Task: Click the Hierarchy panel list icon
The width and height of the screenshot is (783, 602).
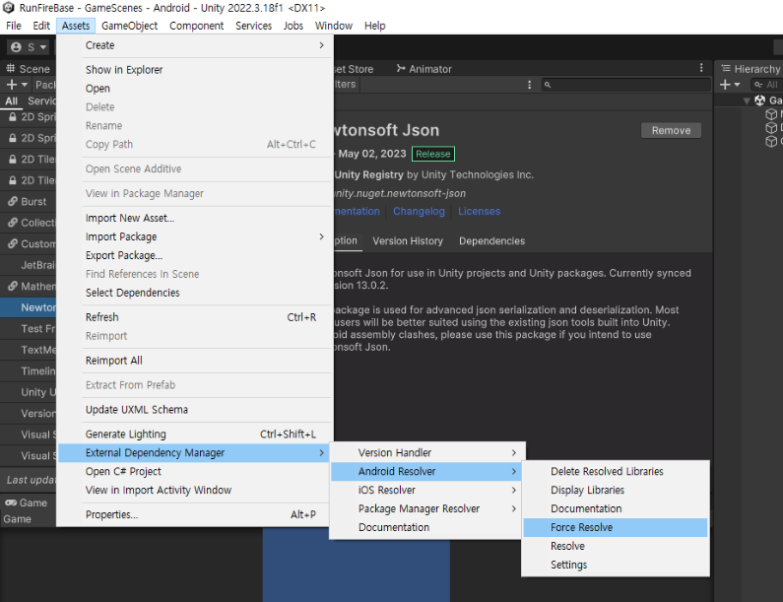Action: pyautogui.click(x=726, y=68)
